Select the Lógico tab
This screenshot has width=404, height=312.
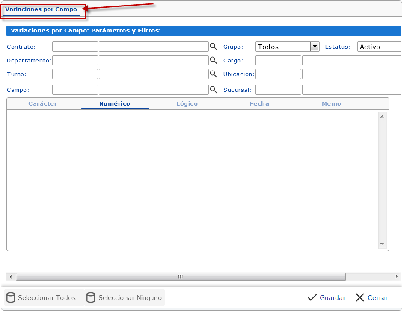point(187,104)
